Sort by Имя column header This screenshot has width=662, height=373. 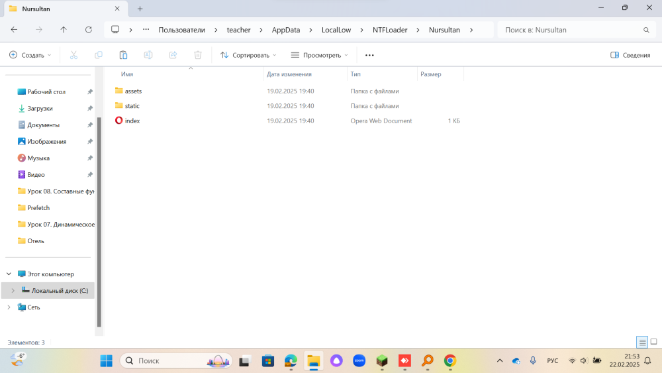pos(127,74)
